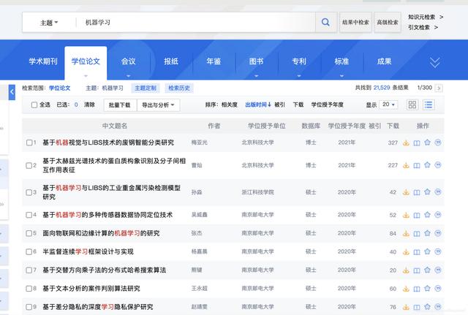Expand arrow under 图书 tab

point(257,76)
